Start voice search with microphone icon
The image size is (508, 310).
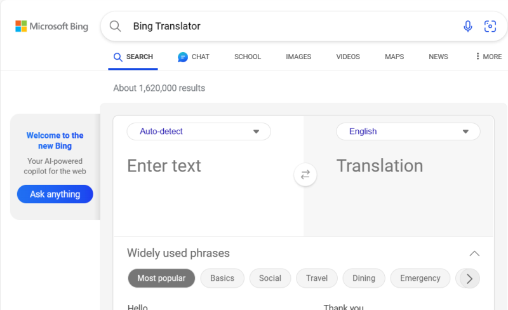tap(468, 26)
